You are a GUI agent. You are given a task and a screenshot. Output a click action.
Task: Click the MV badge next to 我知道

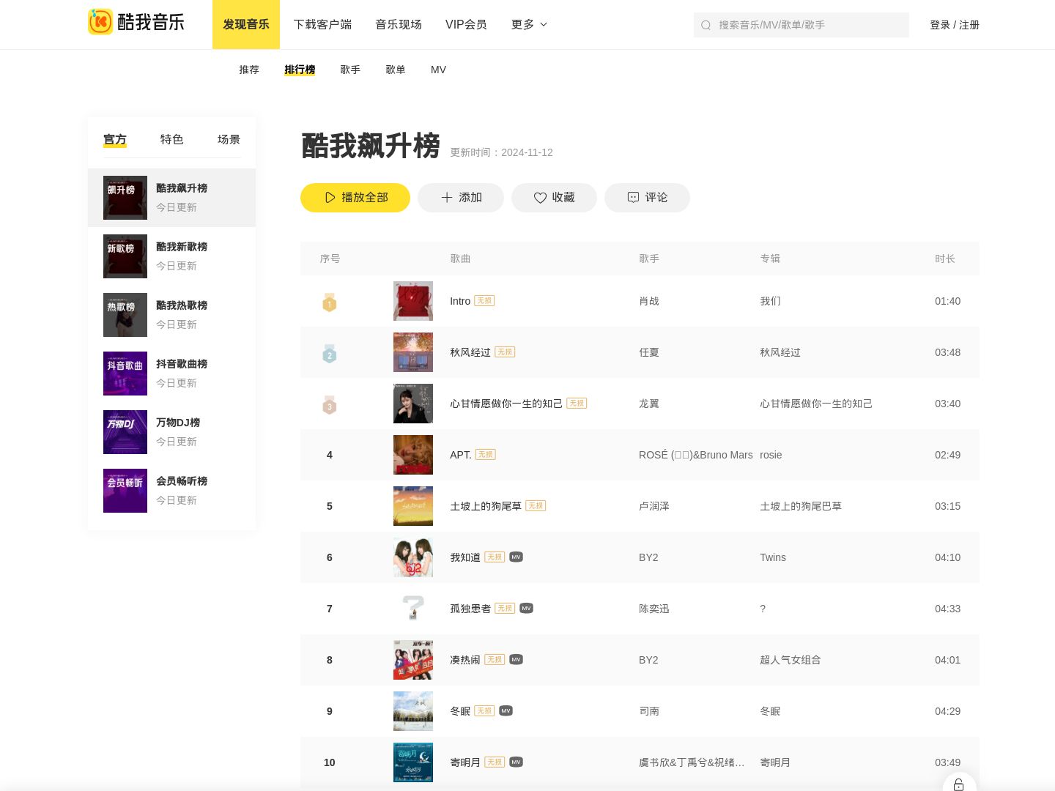click(516, 557)
